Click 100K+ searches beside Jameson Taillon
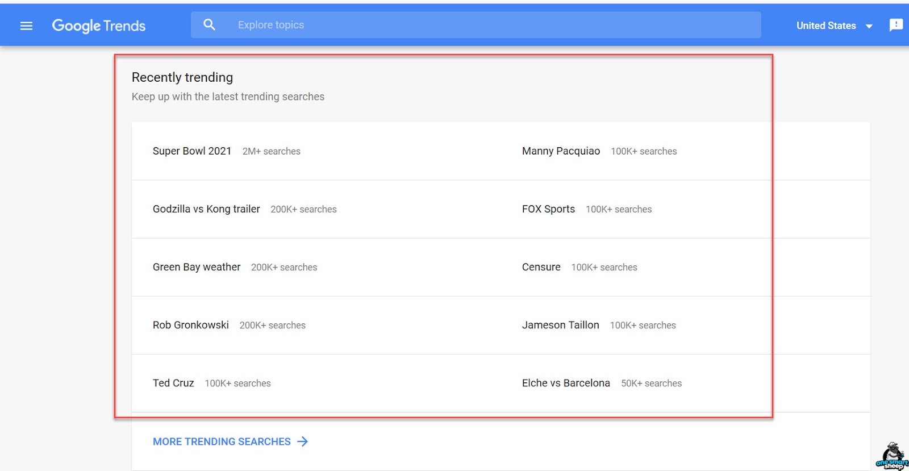Screen dimensions: 909x471 643,325
